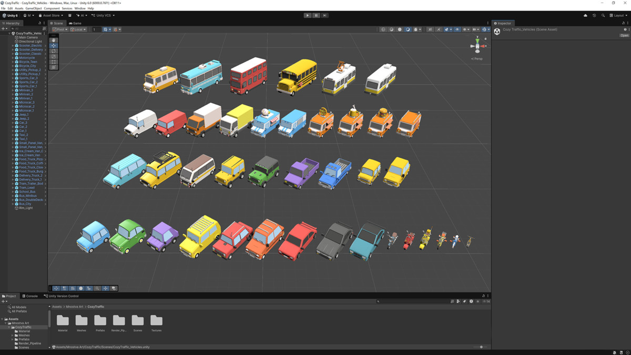Lock the Hierarchy panel
Image resolution: width=631 pixels, height=355 pixels.
39,23
